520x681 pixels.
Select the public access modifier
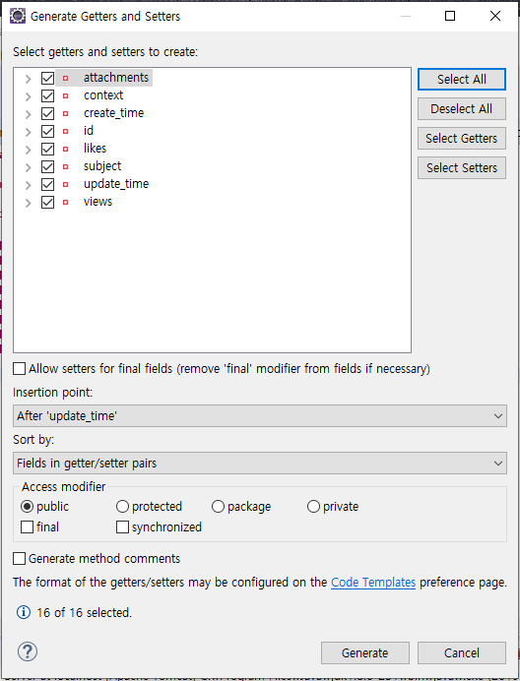coord(27,507)
